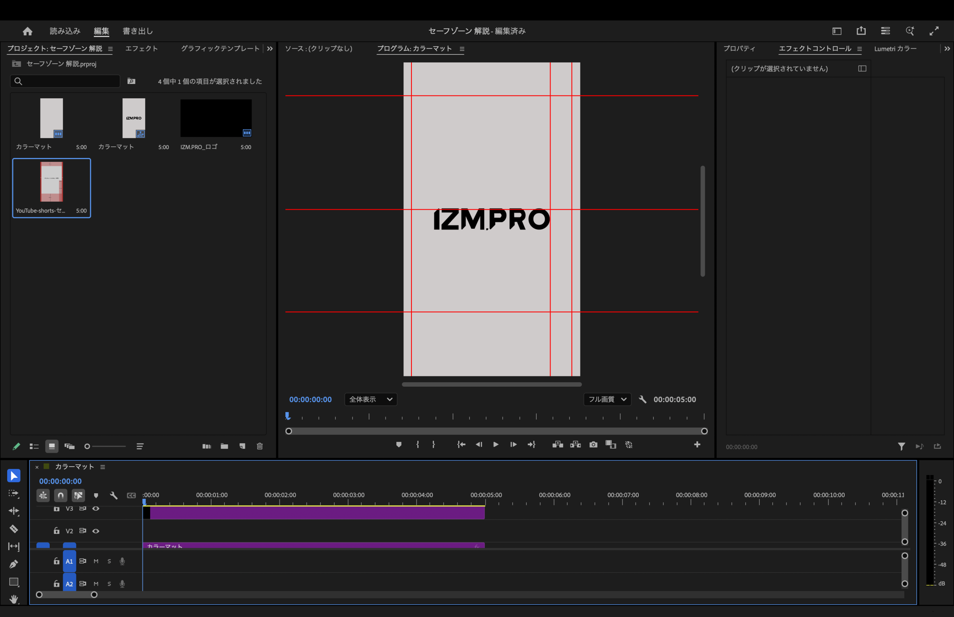
Task: Open the Lumetri カラー tab
Action: click(x=895, y=49)
